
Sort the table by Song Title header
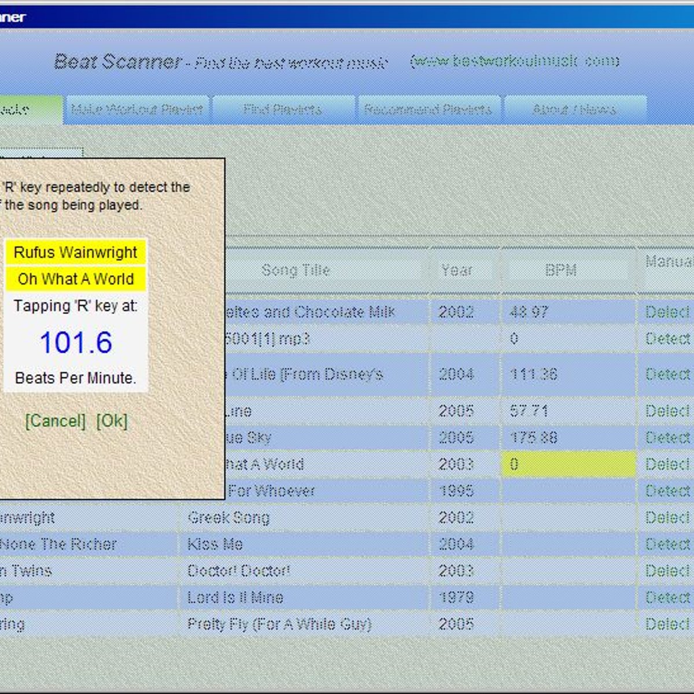coord(296,270)
